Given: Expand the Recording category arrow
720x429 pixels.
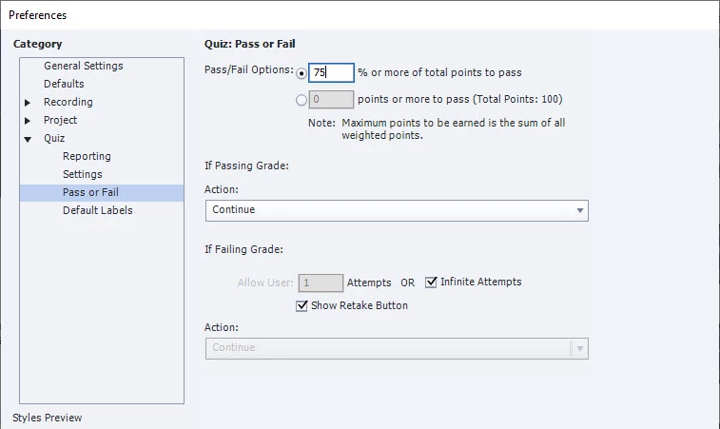Looking at the screenshot, I should pos(29,103).
